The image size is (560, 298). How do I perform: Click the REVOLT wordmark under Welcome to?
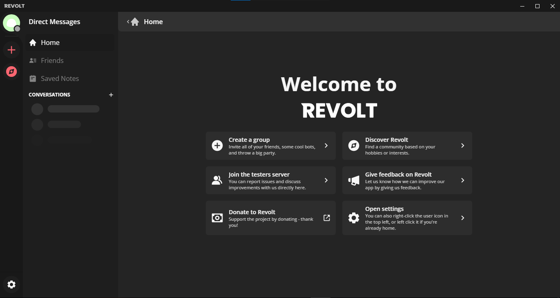(x=339, y=111)
